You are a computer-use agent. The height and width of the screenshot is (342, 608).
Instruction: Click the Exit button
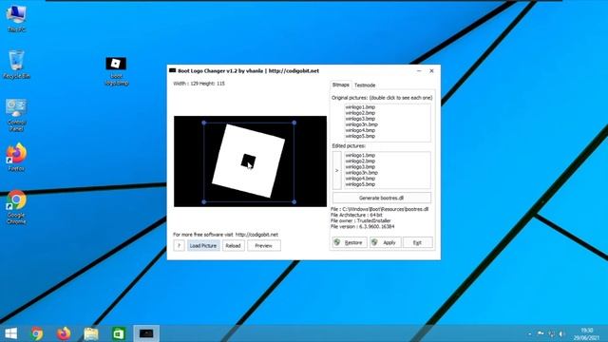click(418, 242)
